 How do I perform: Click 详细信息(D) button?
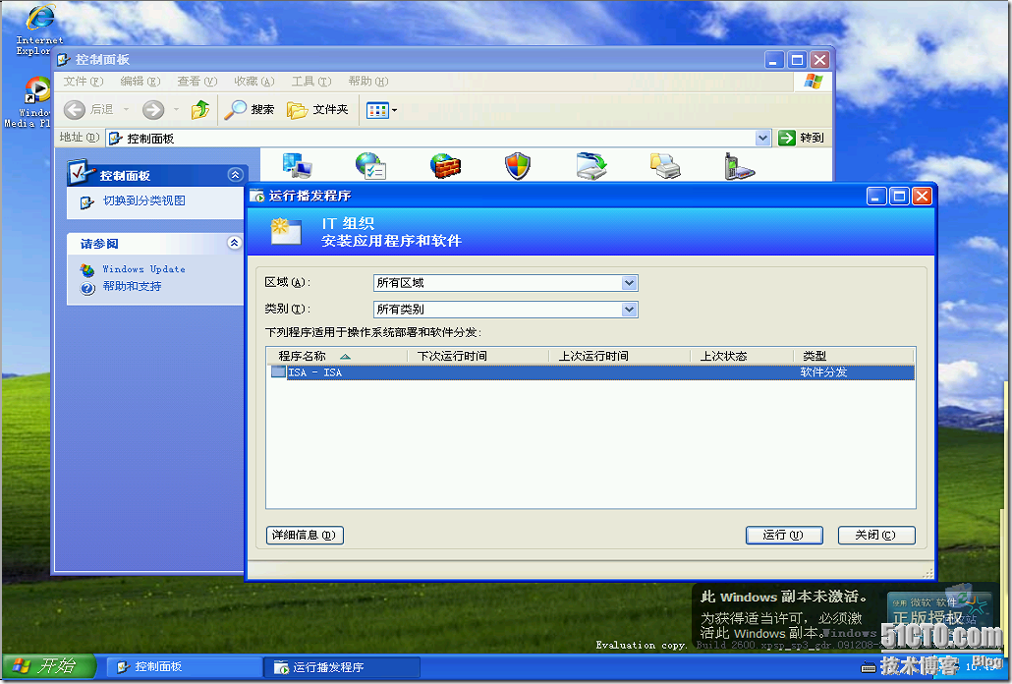[305, 535]
